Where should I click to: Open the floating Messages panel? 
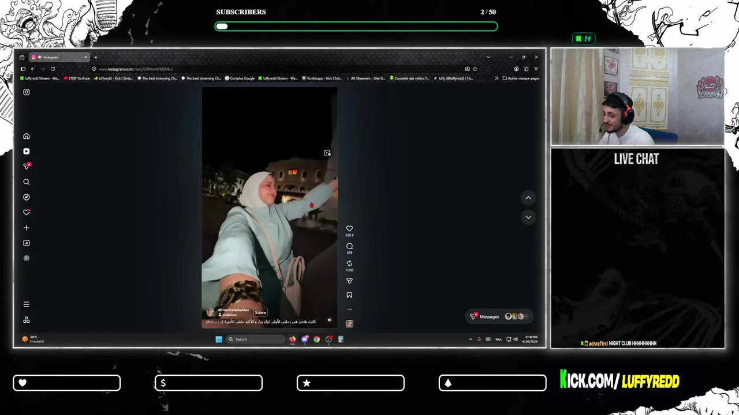[499, 316]
